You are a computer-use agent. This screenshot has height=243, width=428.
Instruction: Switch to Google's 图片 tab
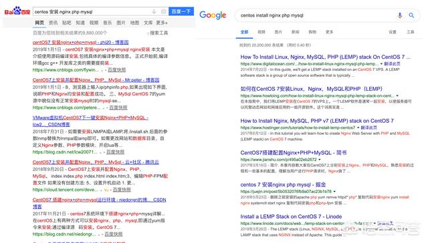278,32
